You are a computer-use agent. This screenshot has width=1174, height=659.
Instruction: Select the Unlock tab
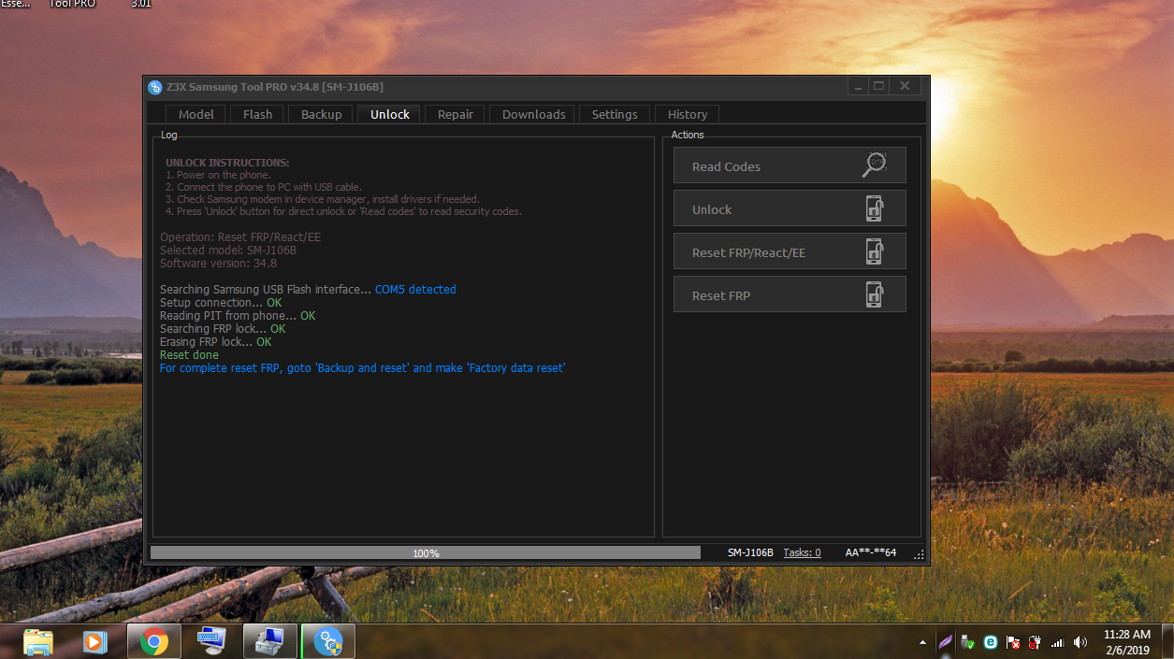(390, 114)
